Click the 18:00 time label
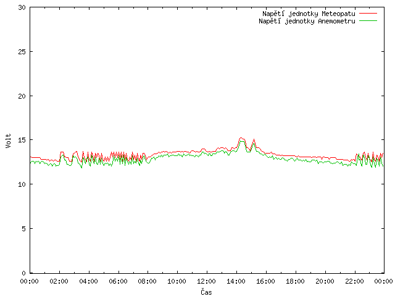Image resolution: width=395 pixels, height=296 pixels. tap(295, 281)
